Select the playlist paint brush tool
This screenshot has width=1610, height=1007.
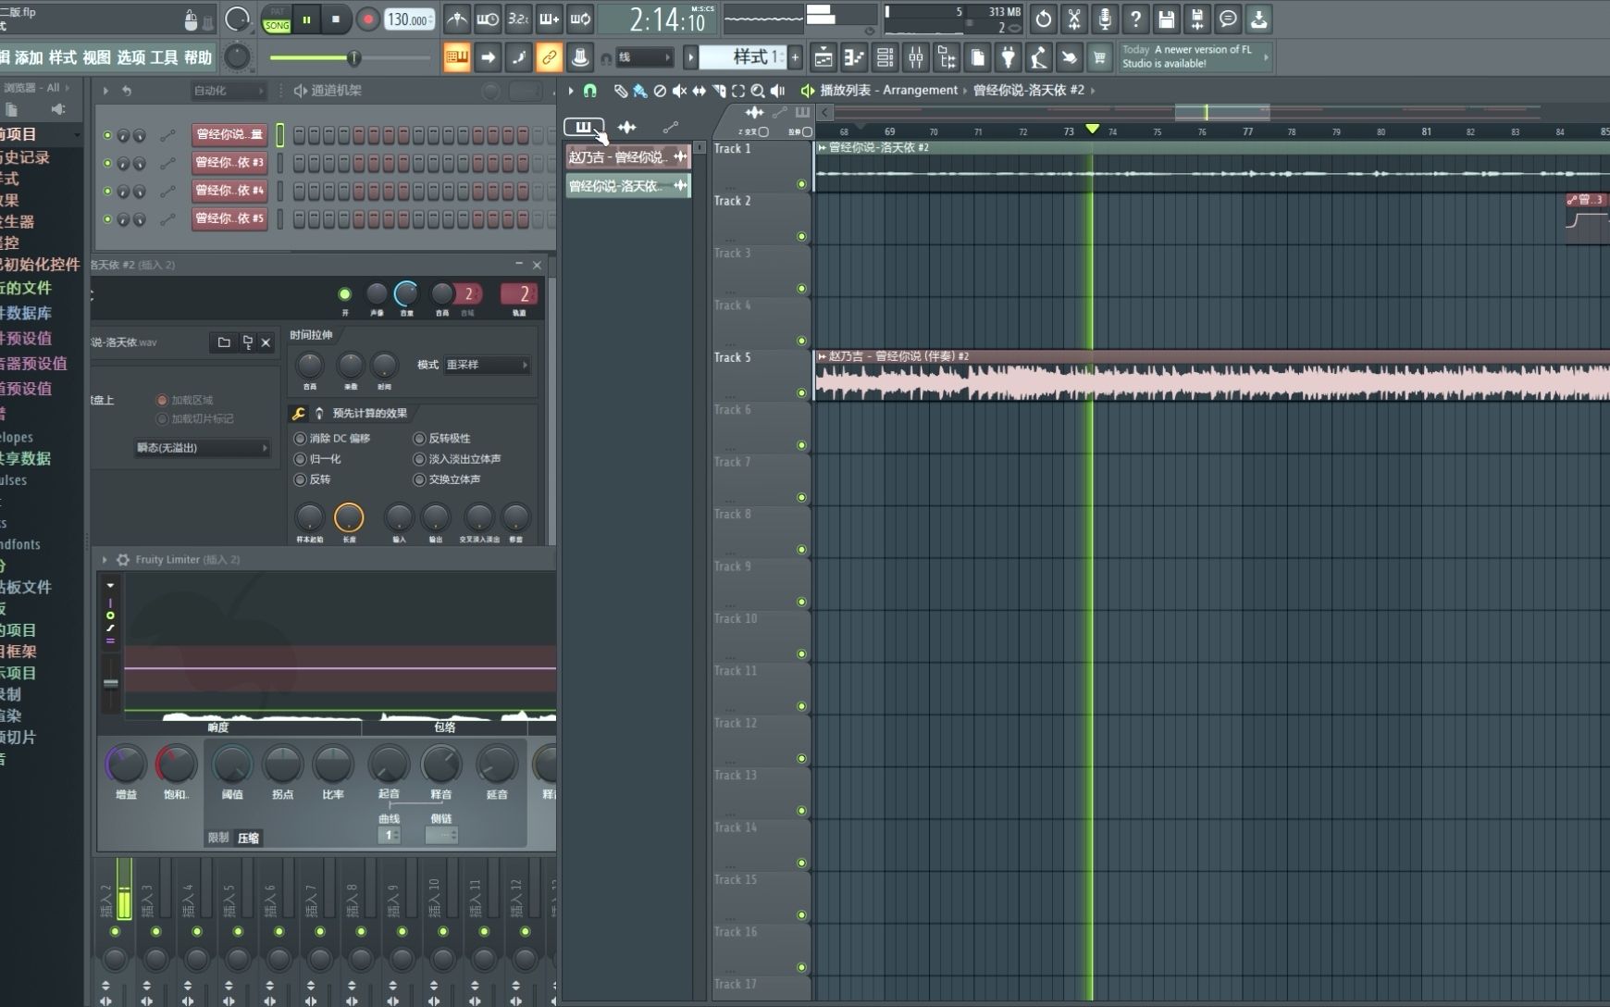point(639,91)
